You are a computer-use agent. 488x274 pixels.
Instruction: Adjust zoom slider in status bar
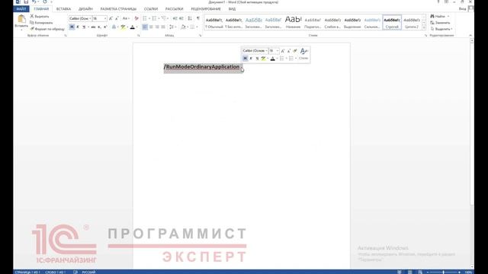(x=444, y=272)
